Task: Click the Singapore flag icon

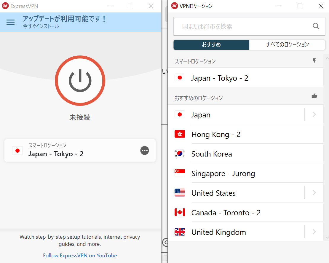Action: point(180,173)
